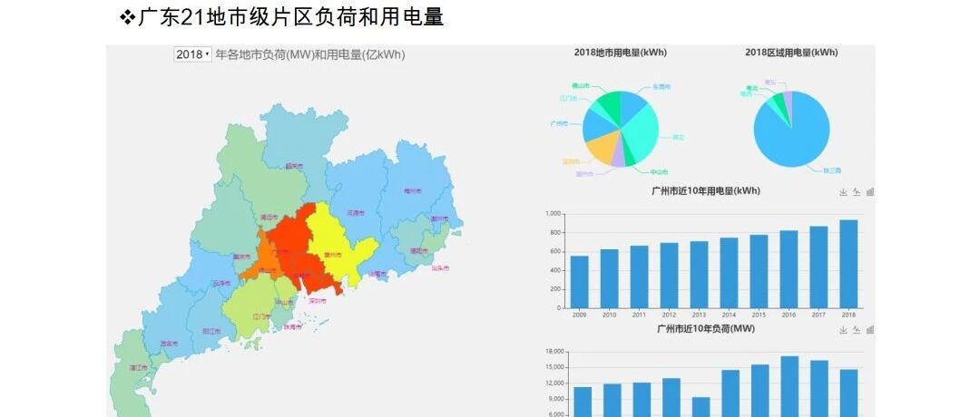
Task: Switch 广州市近10年用电量 chart to bar view
Action: pos(870,192)
